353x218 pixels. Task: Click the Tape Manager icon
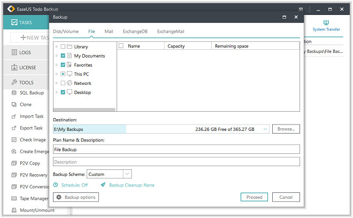tap(14, 198)
